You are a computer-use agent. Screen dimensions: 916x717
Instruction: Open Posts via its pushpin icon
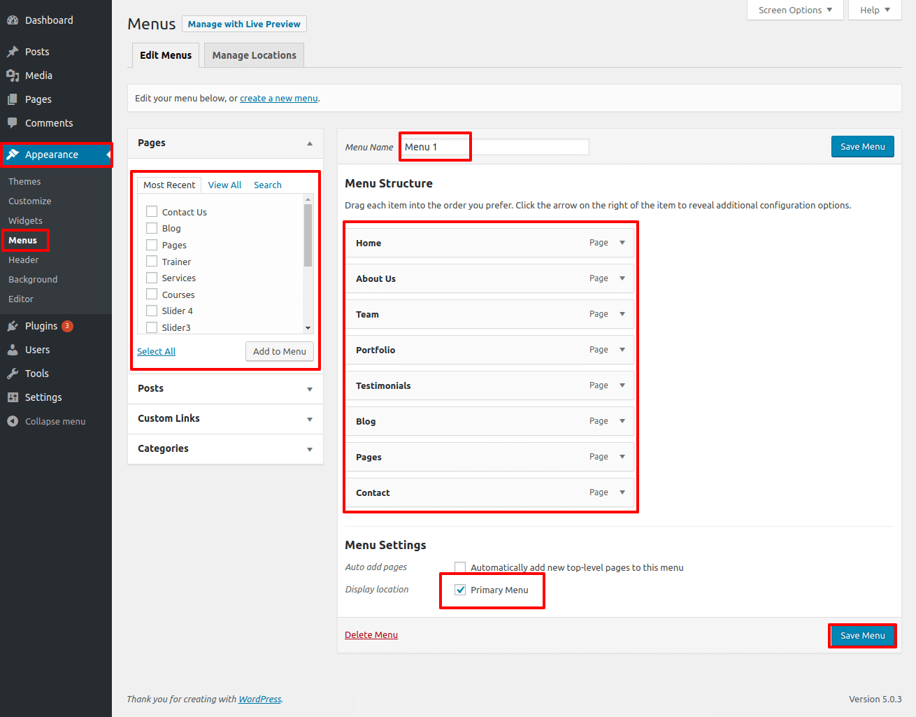pyautogui.click(x=13, y=52)
